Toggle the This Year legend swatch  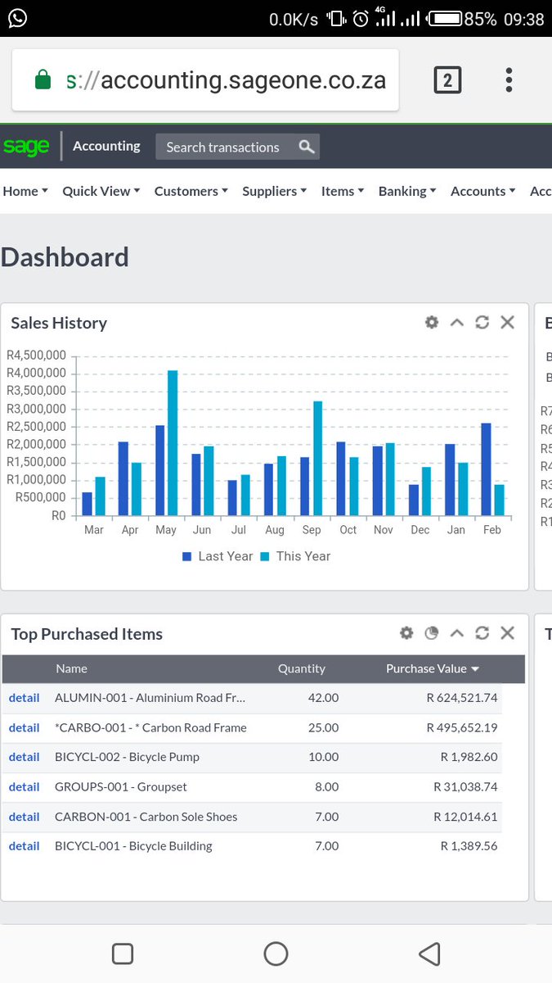click(265, 556)
